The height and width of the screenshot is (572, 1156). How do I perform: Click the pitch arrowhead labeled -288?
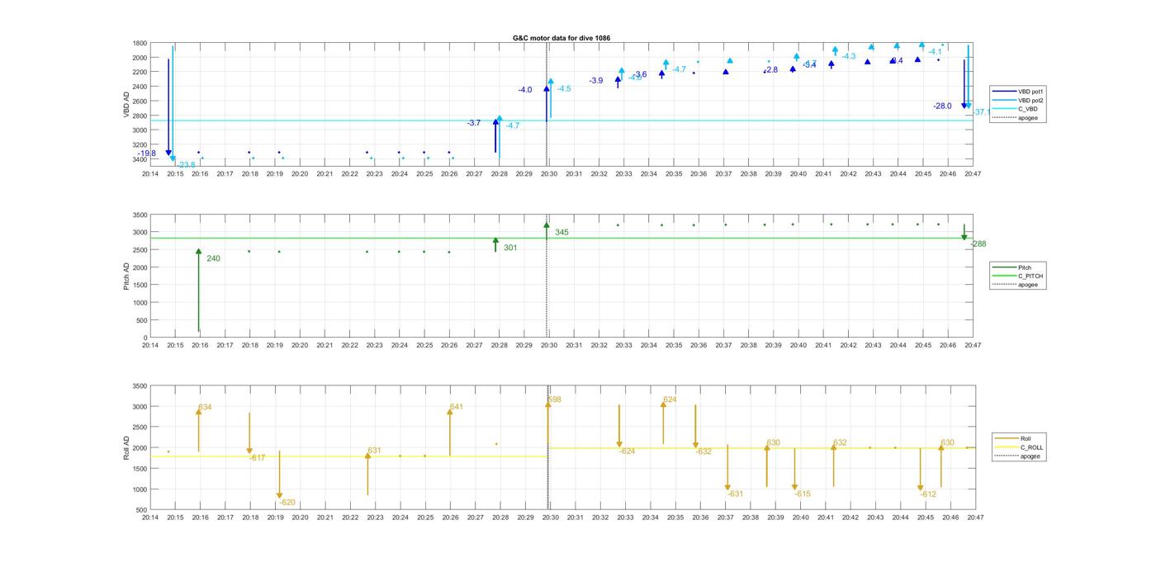coord(964,238)
